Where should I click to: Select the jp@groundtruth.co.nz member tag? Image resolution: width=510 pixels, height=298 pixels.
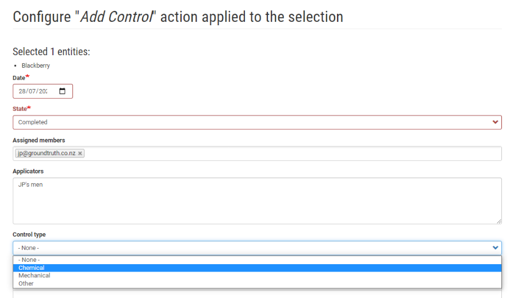[47, 153]
